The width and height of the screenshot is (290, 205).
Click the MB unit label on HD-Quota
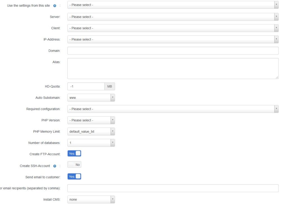[110, 86]
